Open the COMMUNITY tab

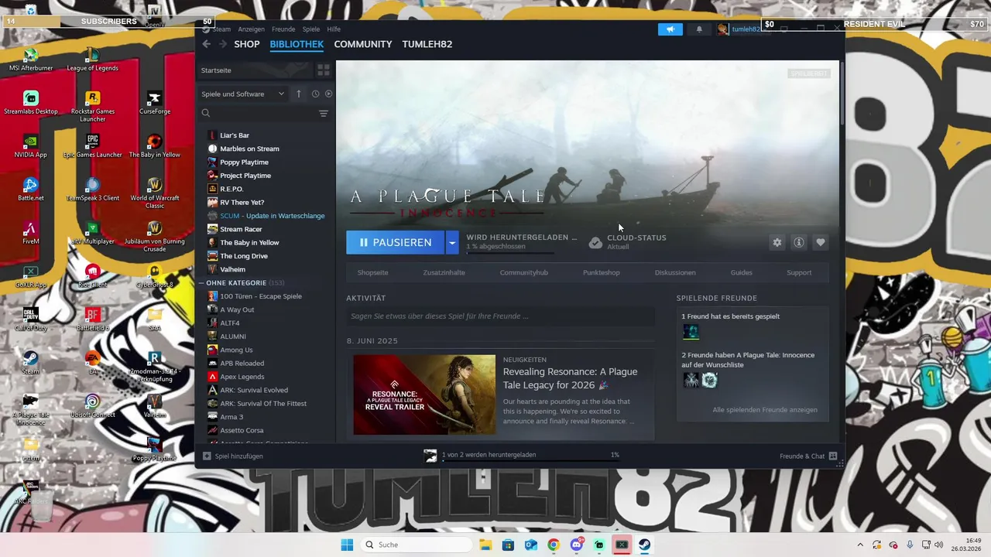[x=363, y=44]
